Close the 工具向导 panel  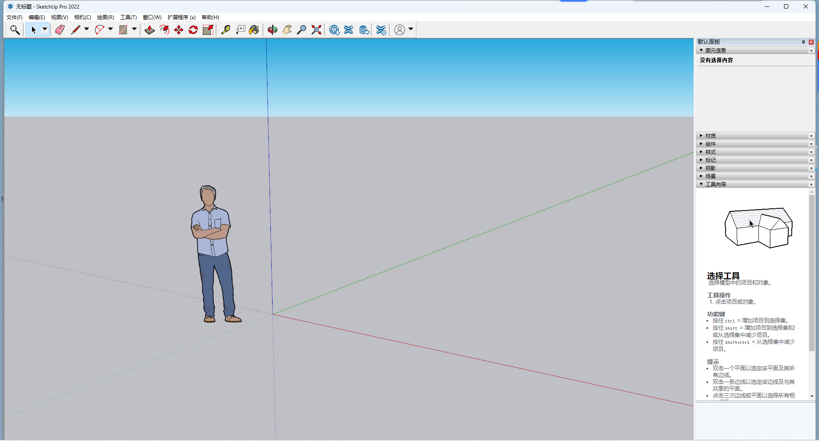point(812,184)
